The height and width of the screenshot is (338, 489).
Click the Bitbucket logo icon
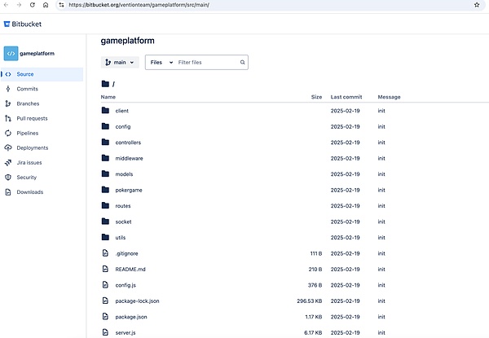(8, 24)
